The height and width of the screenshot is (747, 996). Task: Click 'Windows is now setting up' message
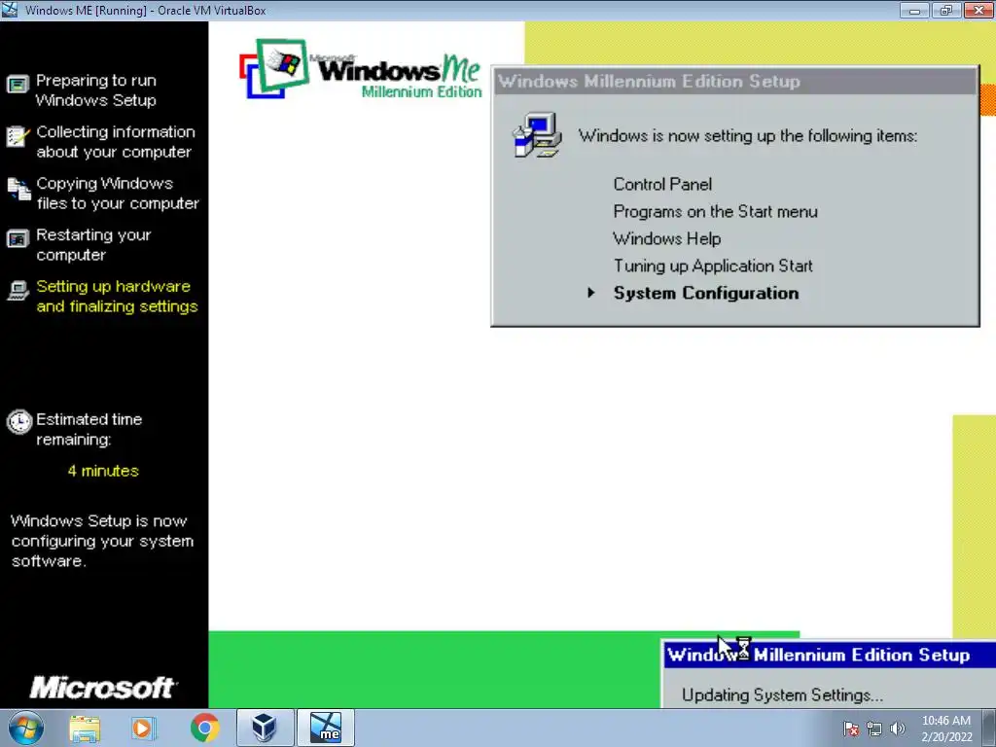point(748,136)
